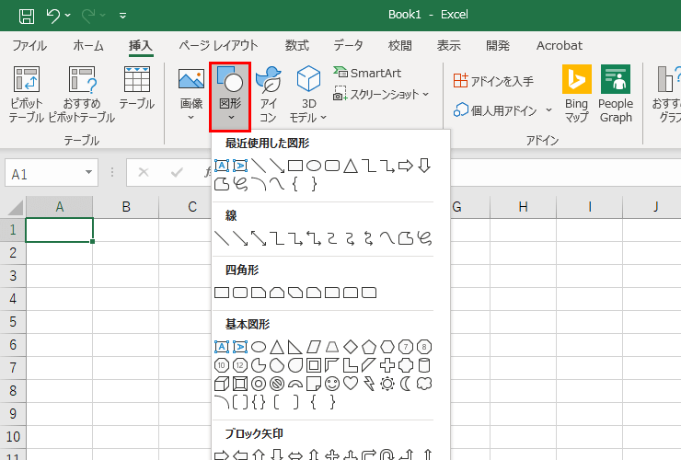Insert the no-symbol prohibited shape
Viewport: 681px width, 460px height.
tap(277, 384)
